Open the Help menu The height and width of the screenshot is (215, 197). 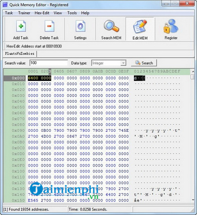pyautogui.click(x=85, y=13)
